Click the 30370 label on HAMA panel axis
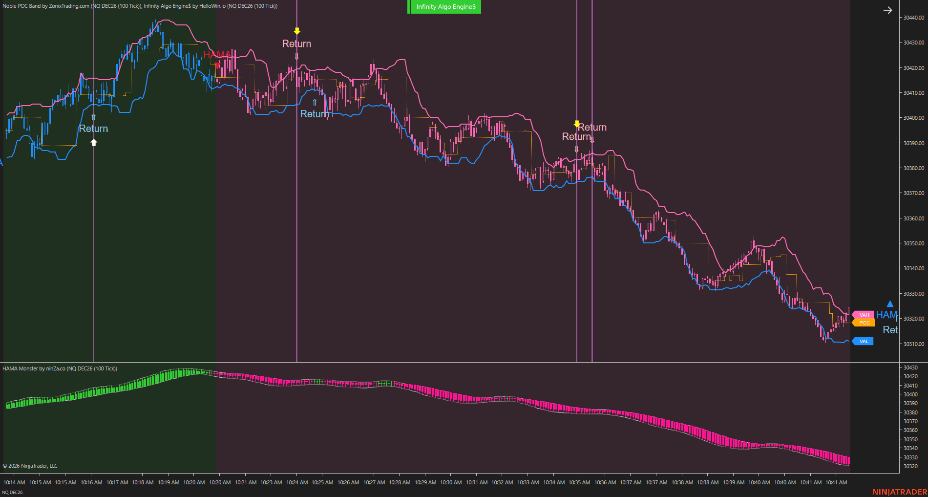Screen dimensions: 928x497 910,421
